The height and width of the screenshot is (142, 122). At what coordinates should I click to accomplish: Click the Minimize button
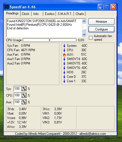pyautogui.click(x=101, y=22)
